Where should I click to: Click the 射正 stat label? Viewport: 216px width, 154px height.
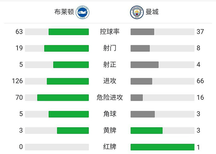(109, 65)
